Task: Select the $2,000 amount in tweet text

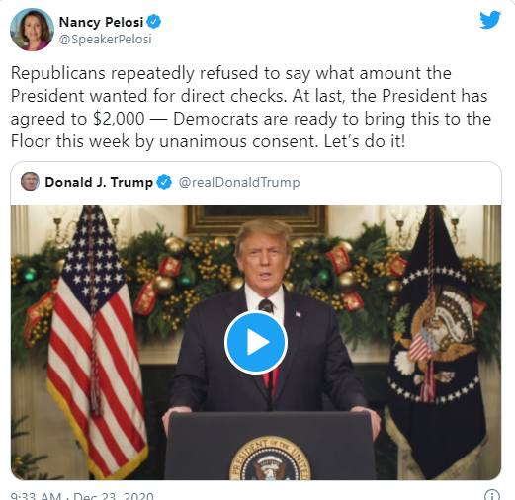Action: coord(119,119)
